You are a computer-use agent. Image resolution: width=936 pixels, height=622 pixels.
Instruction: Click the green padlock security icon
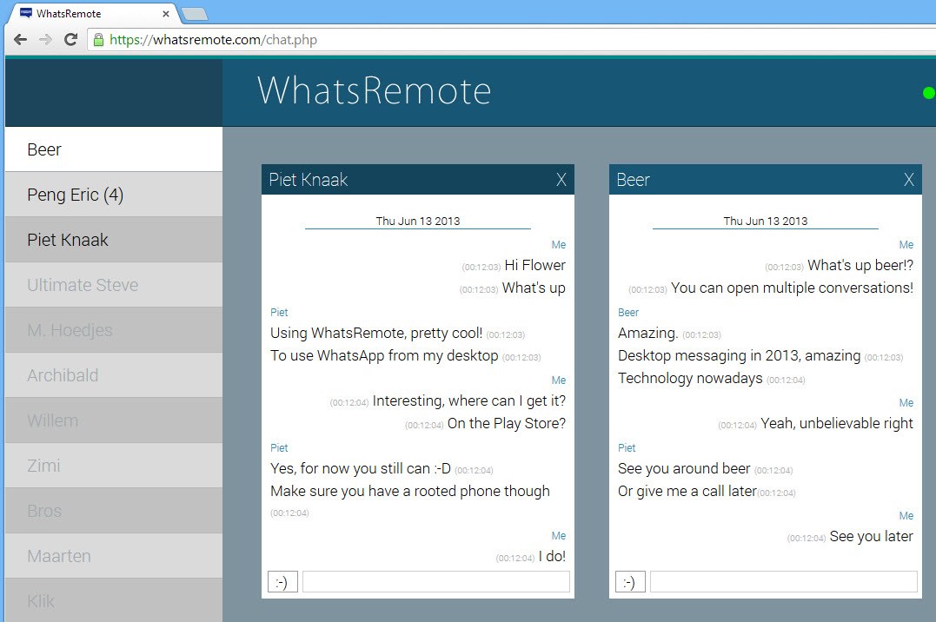[98, 40]
